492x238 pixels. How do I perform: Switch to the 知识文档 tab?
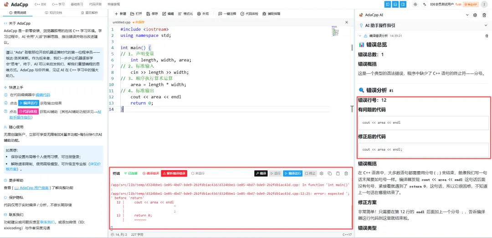pos(54,13)
